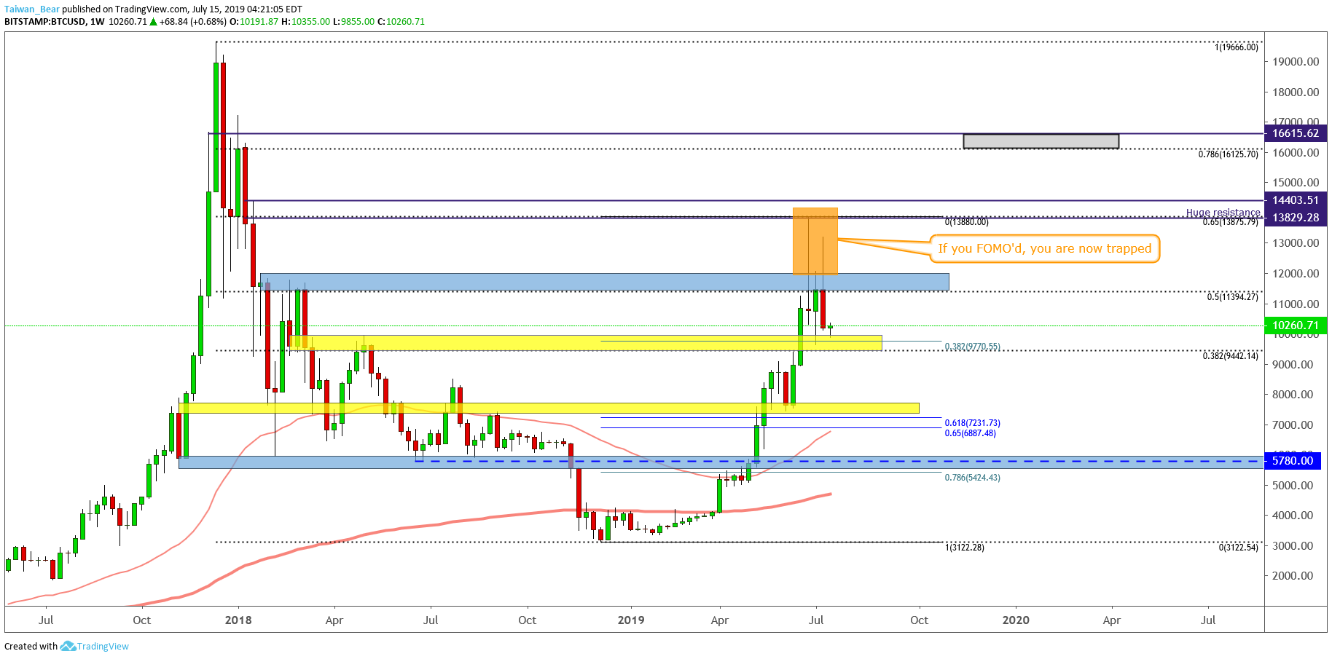Click the 0.65(13875.79) fib label
Screen dimensions: 1332x659
pos(1230,222)
